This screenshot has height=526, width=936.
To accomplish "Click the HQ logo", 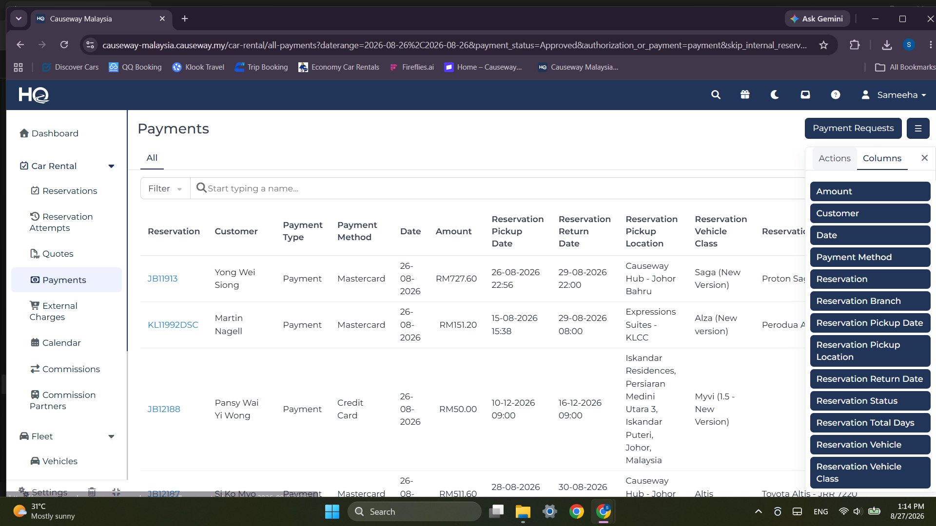I will [x=34, y=95].
